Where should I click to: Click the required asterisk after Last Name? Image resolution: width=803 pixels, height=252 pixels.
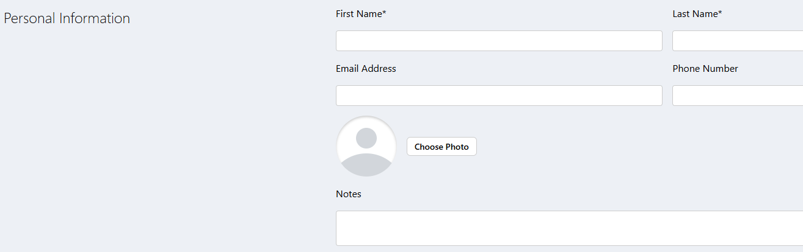721,14
